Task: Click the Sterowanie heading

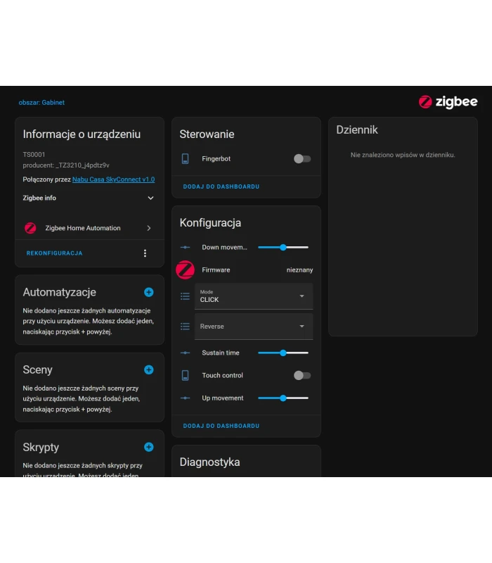Action: coord(207,134)
